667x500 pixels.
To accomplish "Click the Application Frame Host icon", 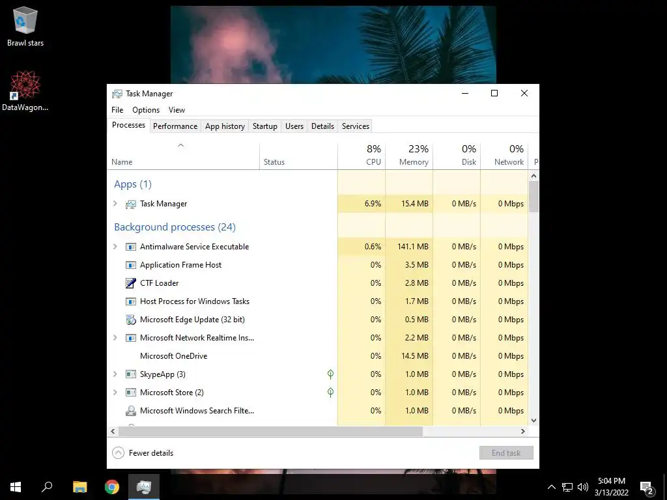I will click(130, 265).
